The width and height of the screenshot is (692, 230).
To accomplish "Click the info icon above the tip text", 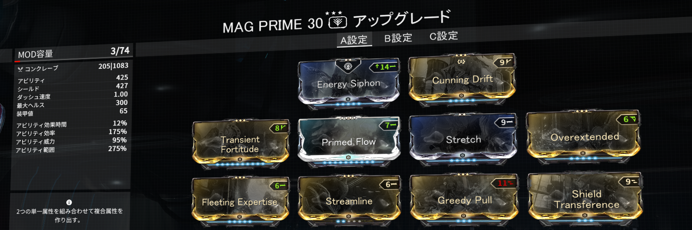I will point(69,203).
